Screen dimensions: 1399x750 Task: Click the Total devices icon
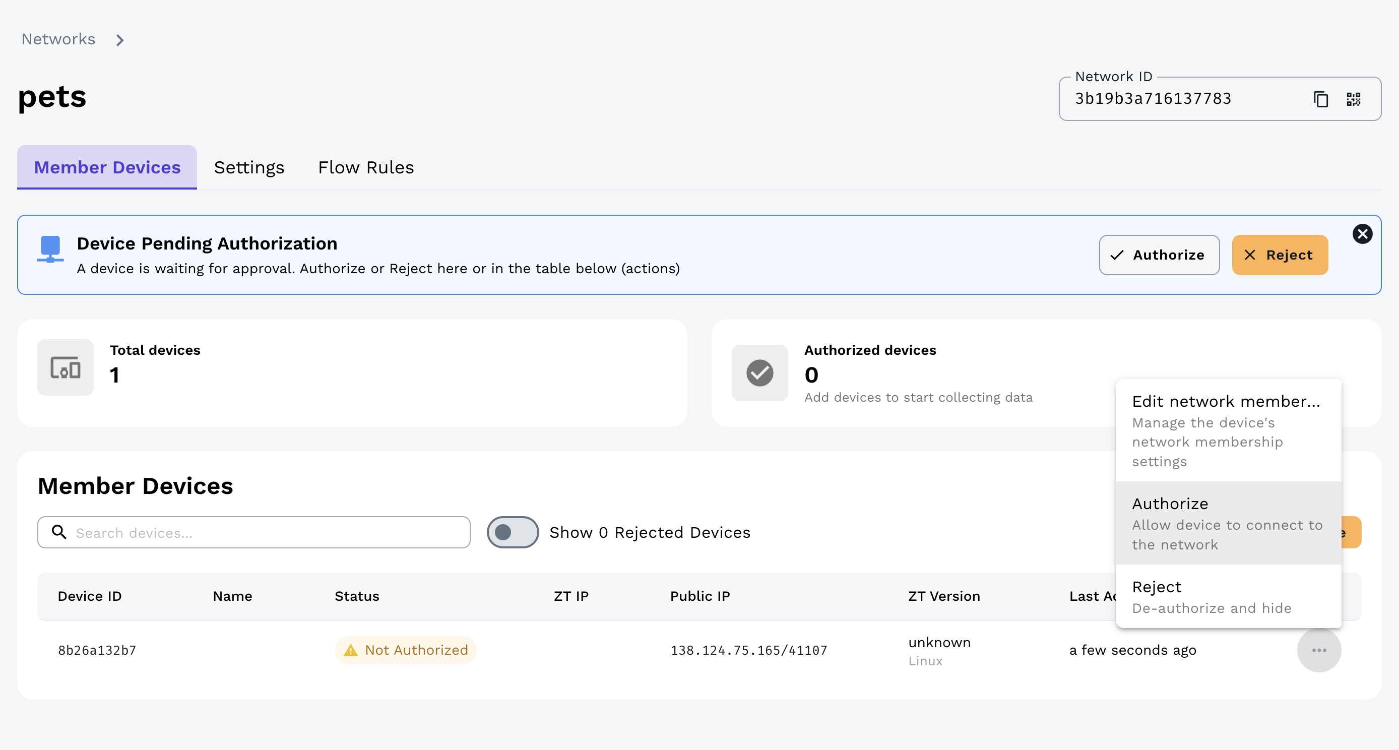pos(65,367)
